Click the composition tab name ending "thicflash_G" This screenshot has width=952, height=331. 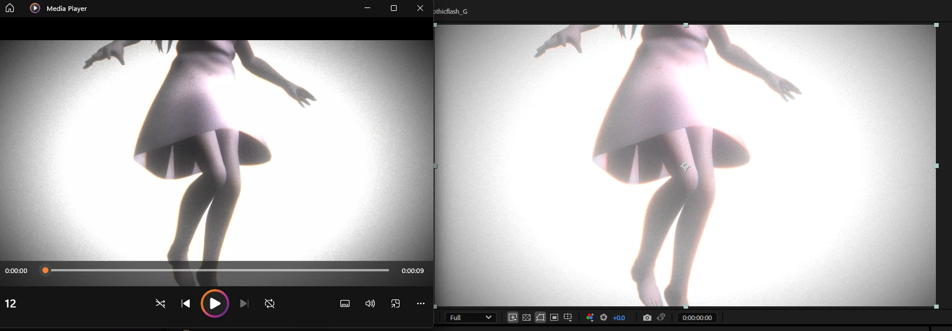pos(451,11)
